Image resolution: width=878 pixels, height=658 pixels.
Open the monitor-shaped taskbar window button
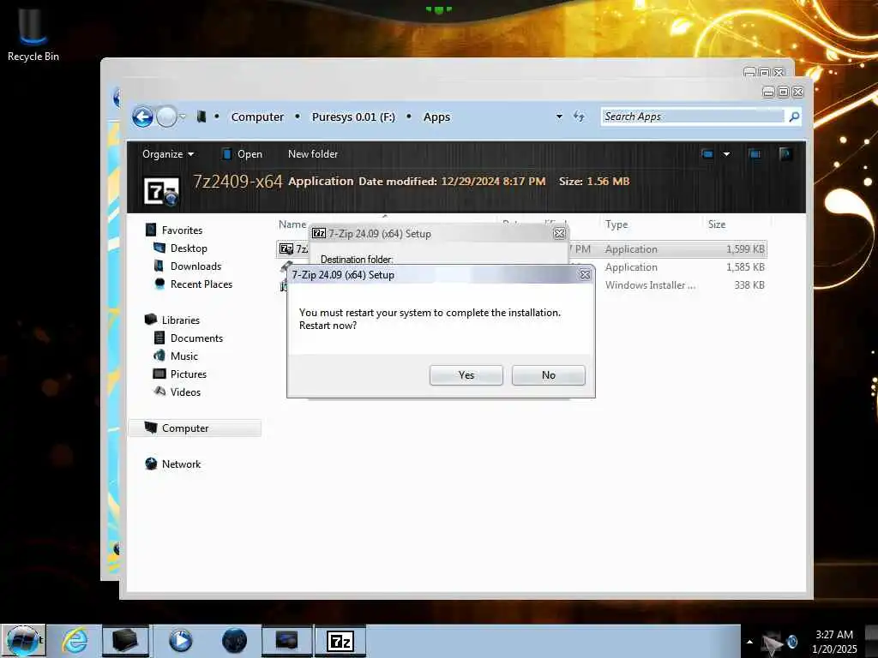(x=286, y=641)
